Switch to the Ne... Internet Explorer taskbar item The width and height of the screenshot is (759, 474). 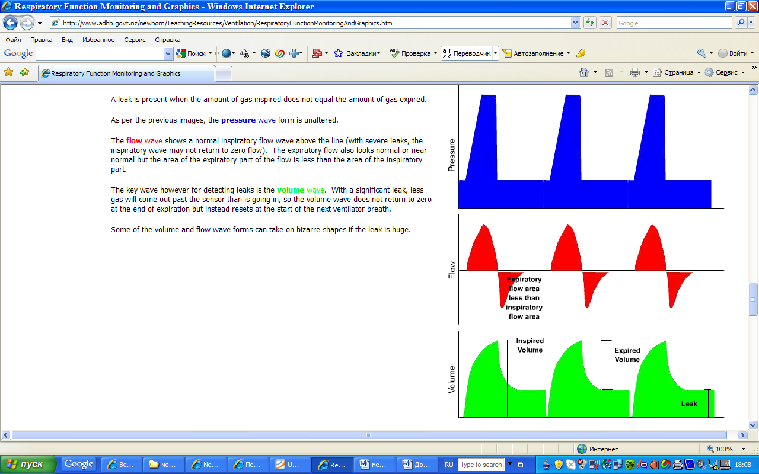pos(205,465)
